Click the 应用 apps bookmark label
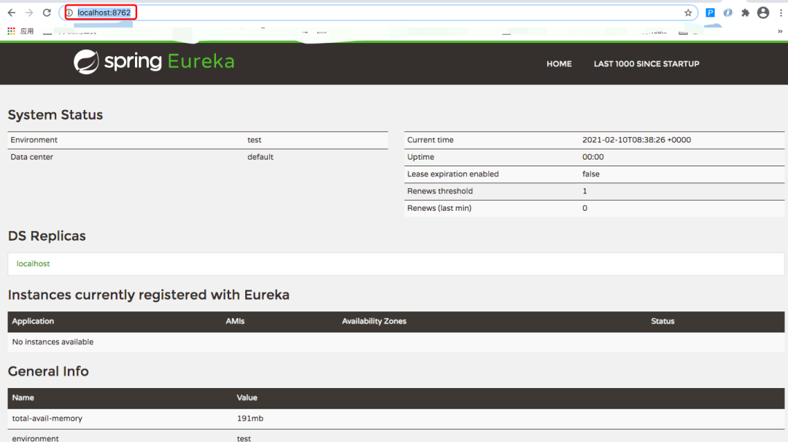This screenshot has height=442, width=788. pos(27,31)
